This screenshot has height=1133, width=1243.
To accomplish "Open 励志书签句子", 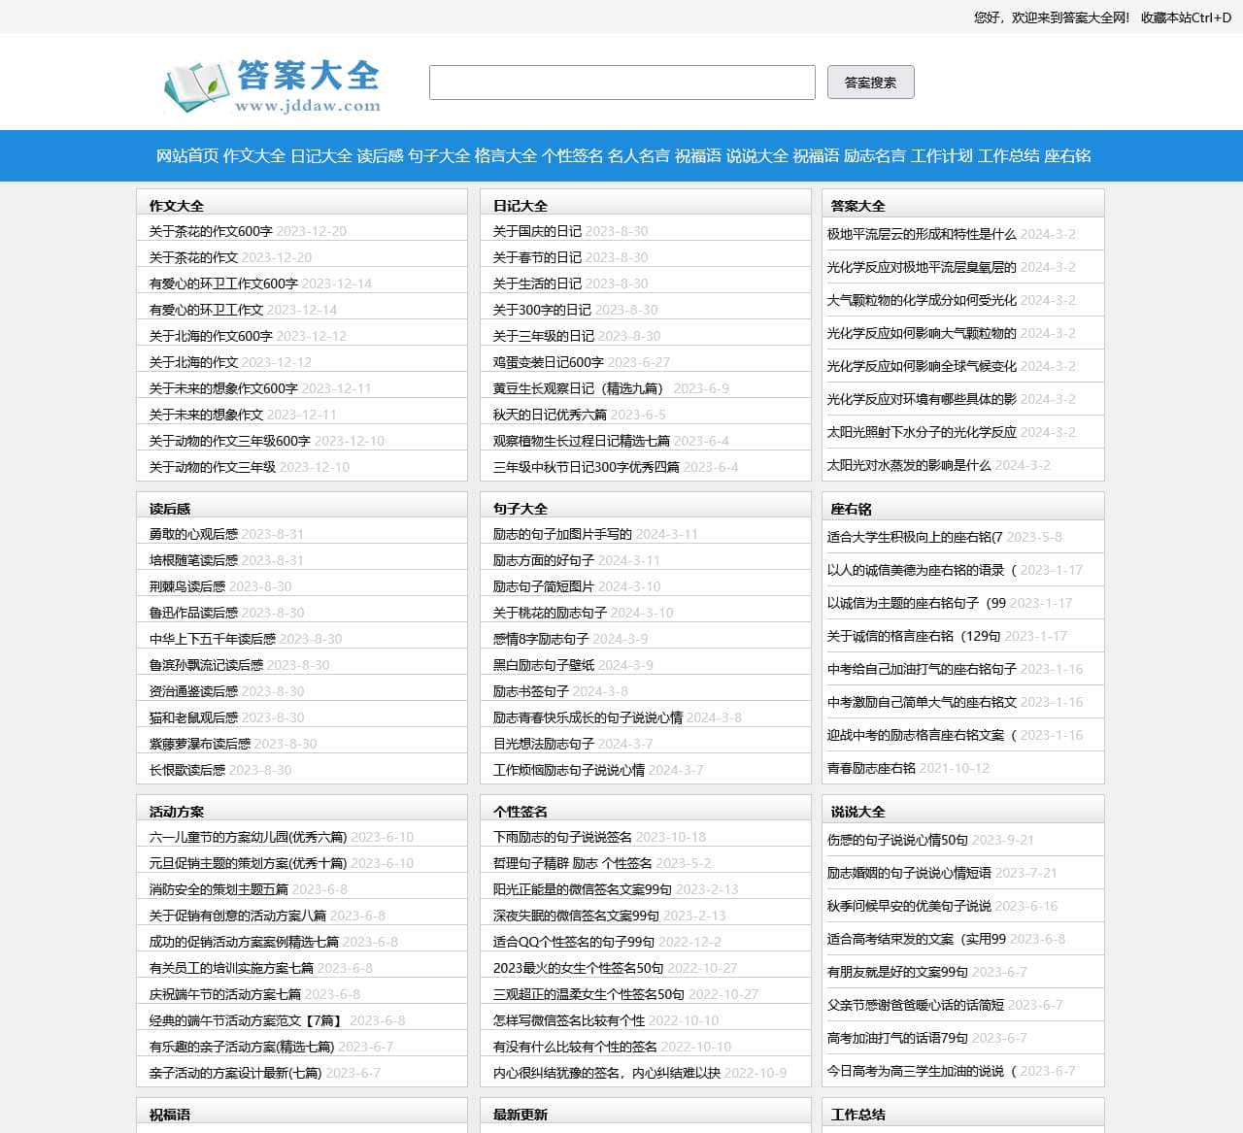I will (530, 691).
